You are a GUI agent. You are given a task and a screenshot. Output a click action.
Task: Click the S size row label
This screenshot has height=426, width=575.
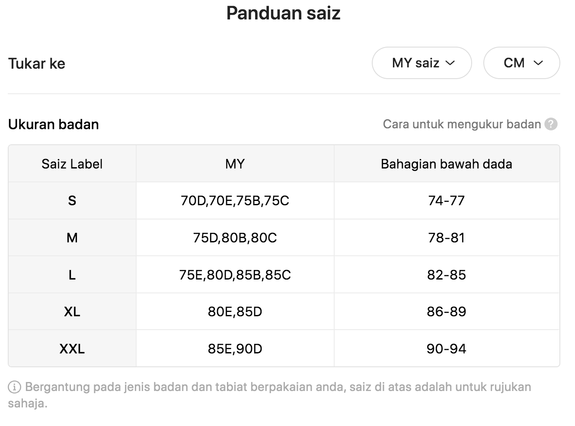point(72,200)
